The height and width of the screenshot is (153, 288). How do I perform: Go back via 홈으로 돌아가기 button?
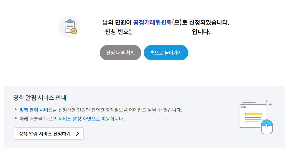(x=166, y=53)
